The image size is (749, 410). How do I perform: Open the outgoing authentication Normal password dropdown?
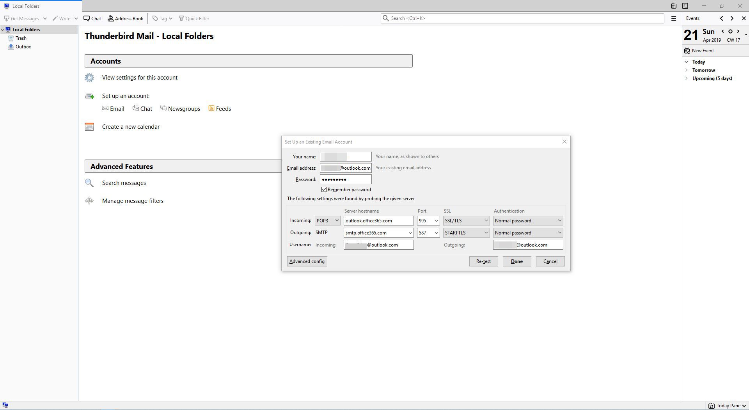pos(528,233)
